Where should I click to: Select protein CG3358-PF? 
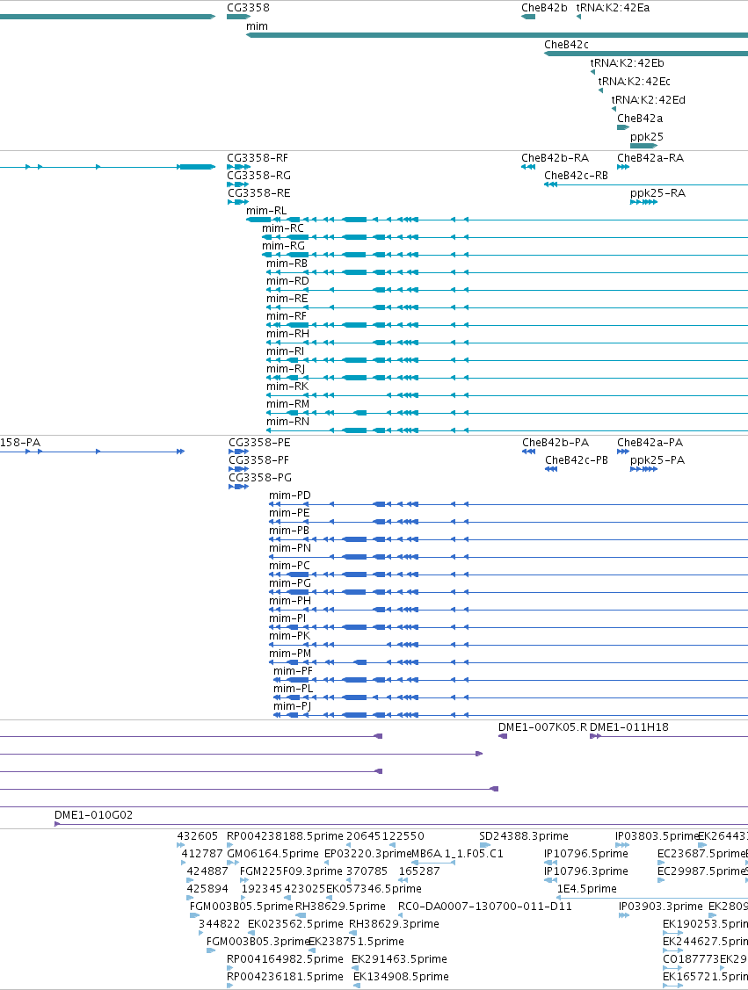pyautogui.click(x=258, y=460)
